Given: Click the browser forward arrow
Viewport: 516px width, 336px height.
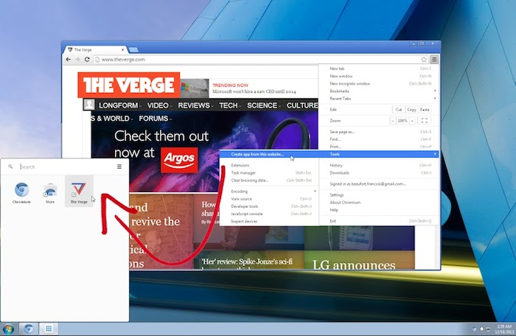Looking at the screenshot, I should pyautogui.click(x=77, y=60).
